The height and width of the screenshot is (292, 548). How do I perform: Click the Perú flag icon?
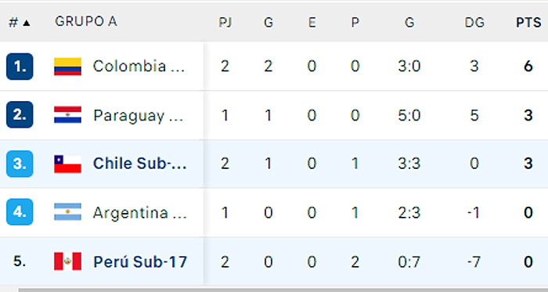point(68,261)
